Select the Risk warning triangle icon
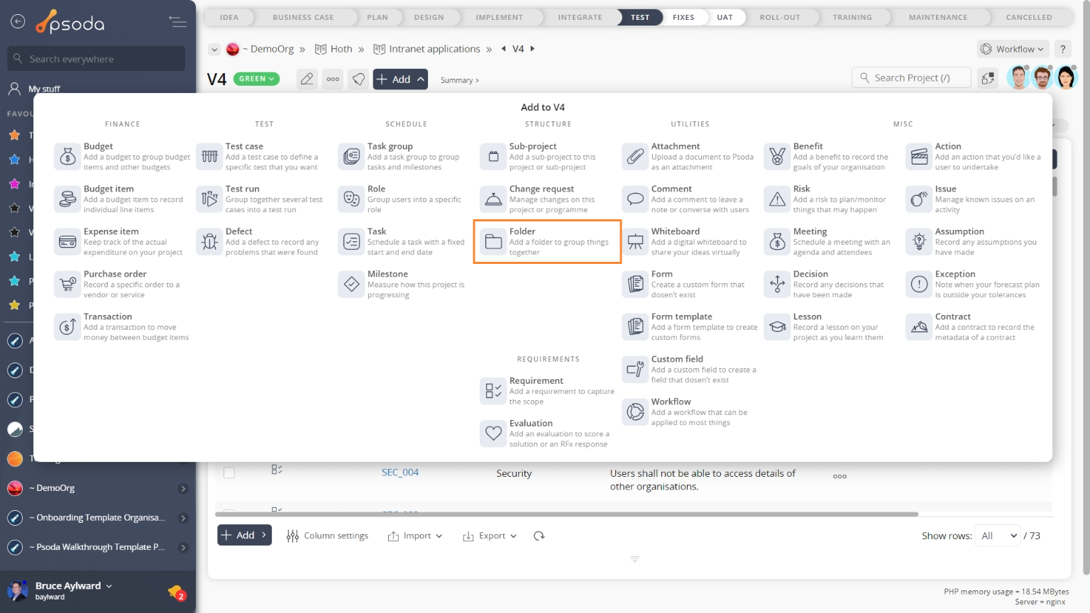 coord(777,199)
